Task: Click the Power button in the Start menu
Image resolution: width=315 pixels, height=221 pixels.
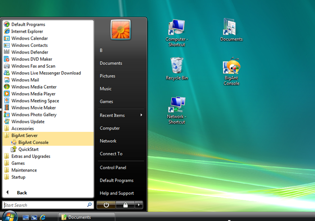Action: [x=106, y=205]
